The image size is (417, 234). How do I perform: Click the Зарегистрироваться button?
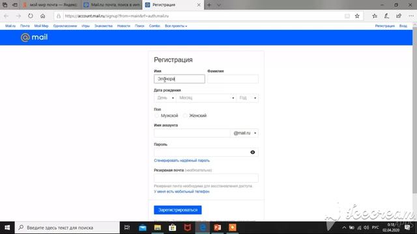[178, 210]
